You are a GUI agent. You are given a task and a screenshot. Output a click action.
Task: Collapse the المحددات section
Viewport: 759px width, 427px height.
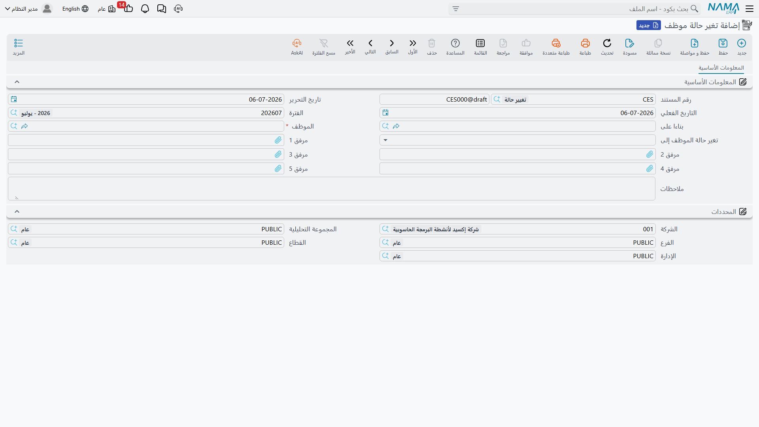17,212
